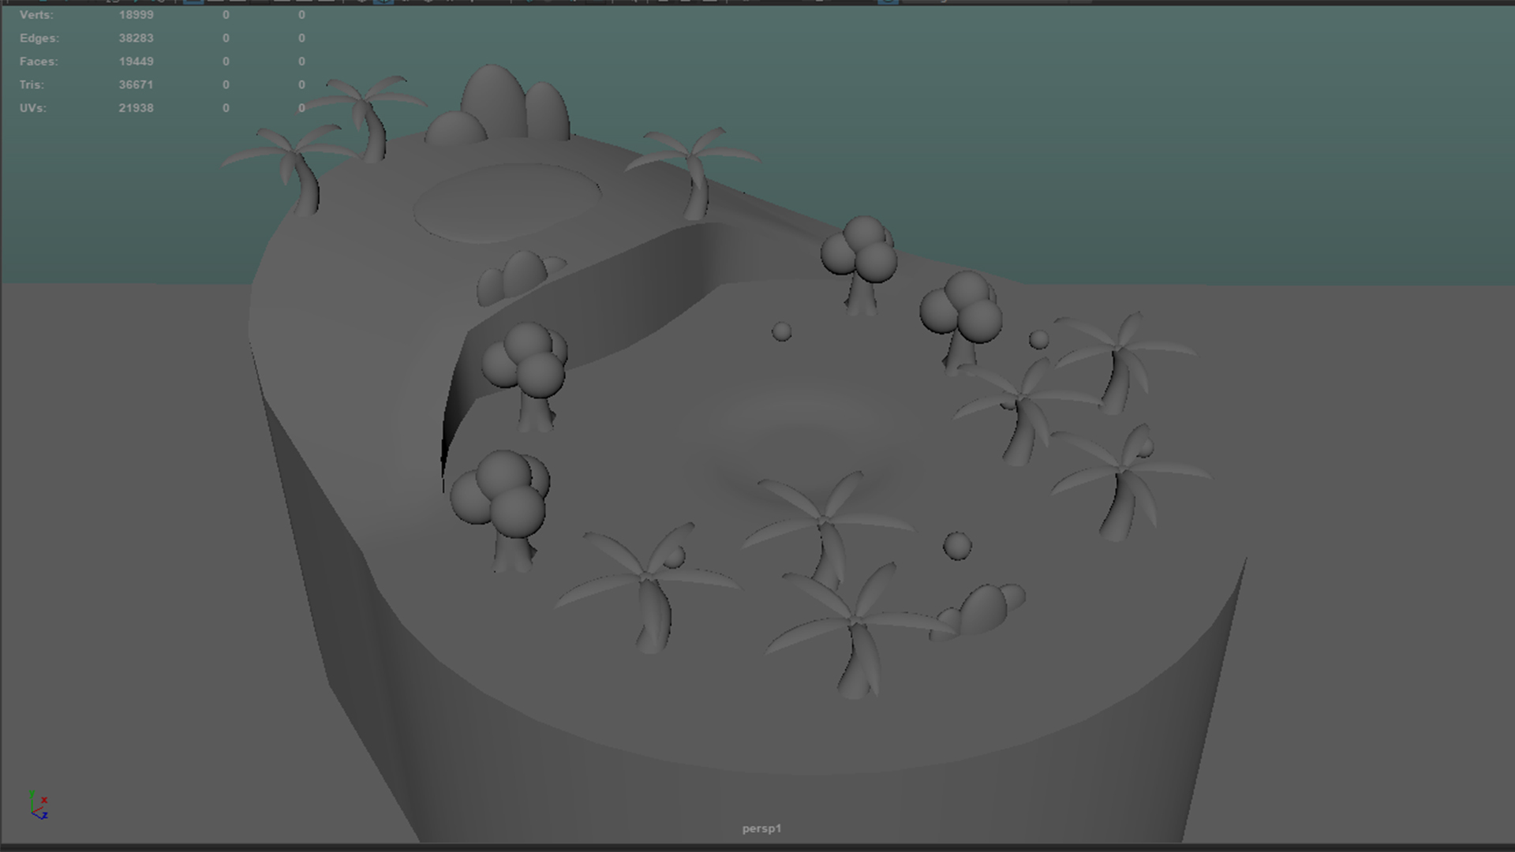Screen dimensions: 1515x852
Task: Click the UVs label in the heads-up display
Action: tap(30, 108)
